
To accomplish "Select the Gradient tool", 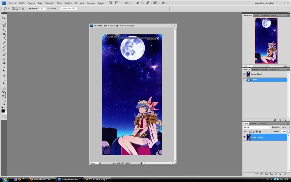I will pyautogui.click(x=4, y=63).
